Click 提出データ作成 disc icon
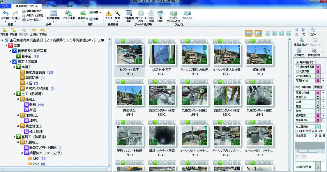The image size is (327, 172). [141, 13]
